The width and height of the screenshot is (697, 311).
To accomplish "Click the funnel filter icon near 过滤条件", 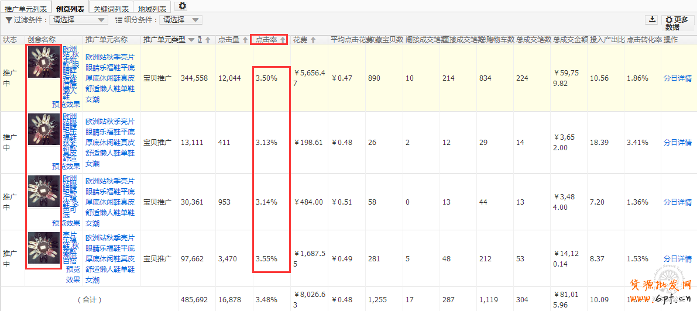I will [9, 20].
